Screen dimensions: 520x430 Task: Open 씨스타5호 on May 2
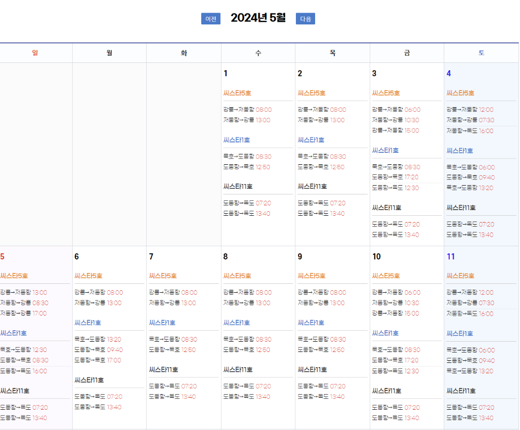pyautogui.click(x=311, y=93)
